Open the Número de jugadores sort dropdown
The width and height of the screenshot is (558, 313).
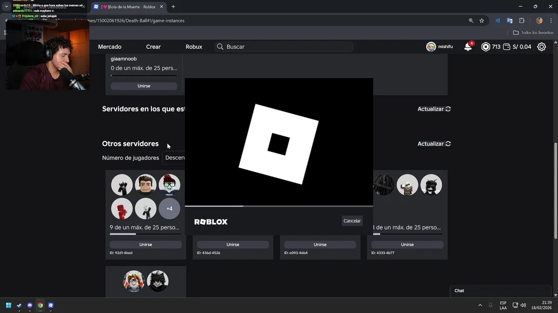pos(174,158)
